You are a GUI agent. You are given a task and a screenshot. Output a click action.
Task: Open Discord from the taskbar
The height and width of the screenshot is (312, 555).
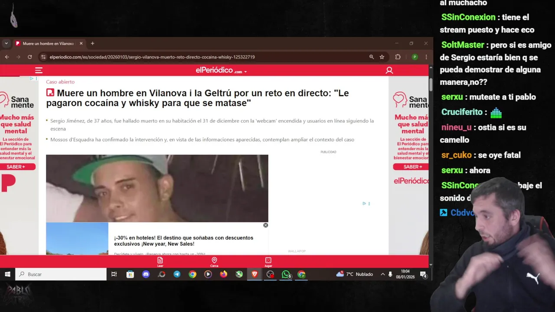(146, 274)
